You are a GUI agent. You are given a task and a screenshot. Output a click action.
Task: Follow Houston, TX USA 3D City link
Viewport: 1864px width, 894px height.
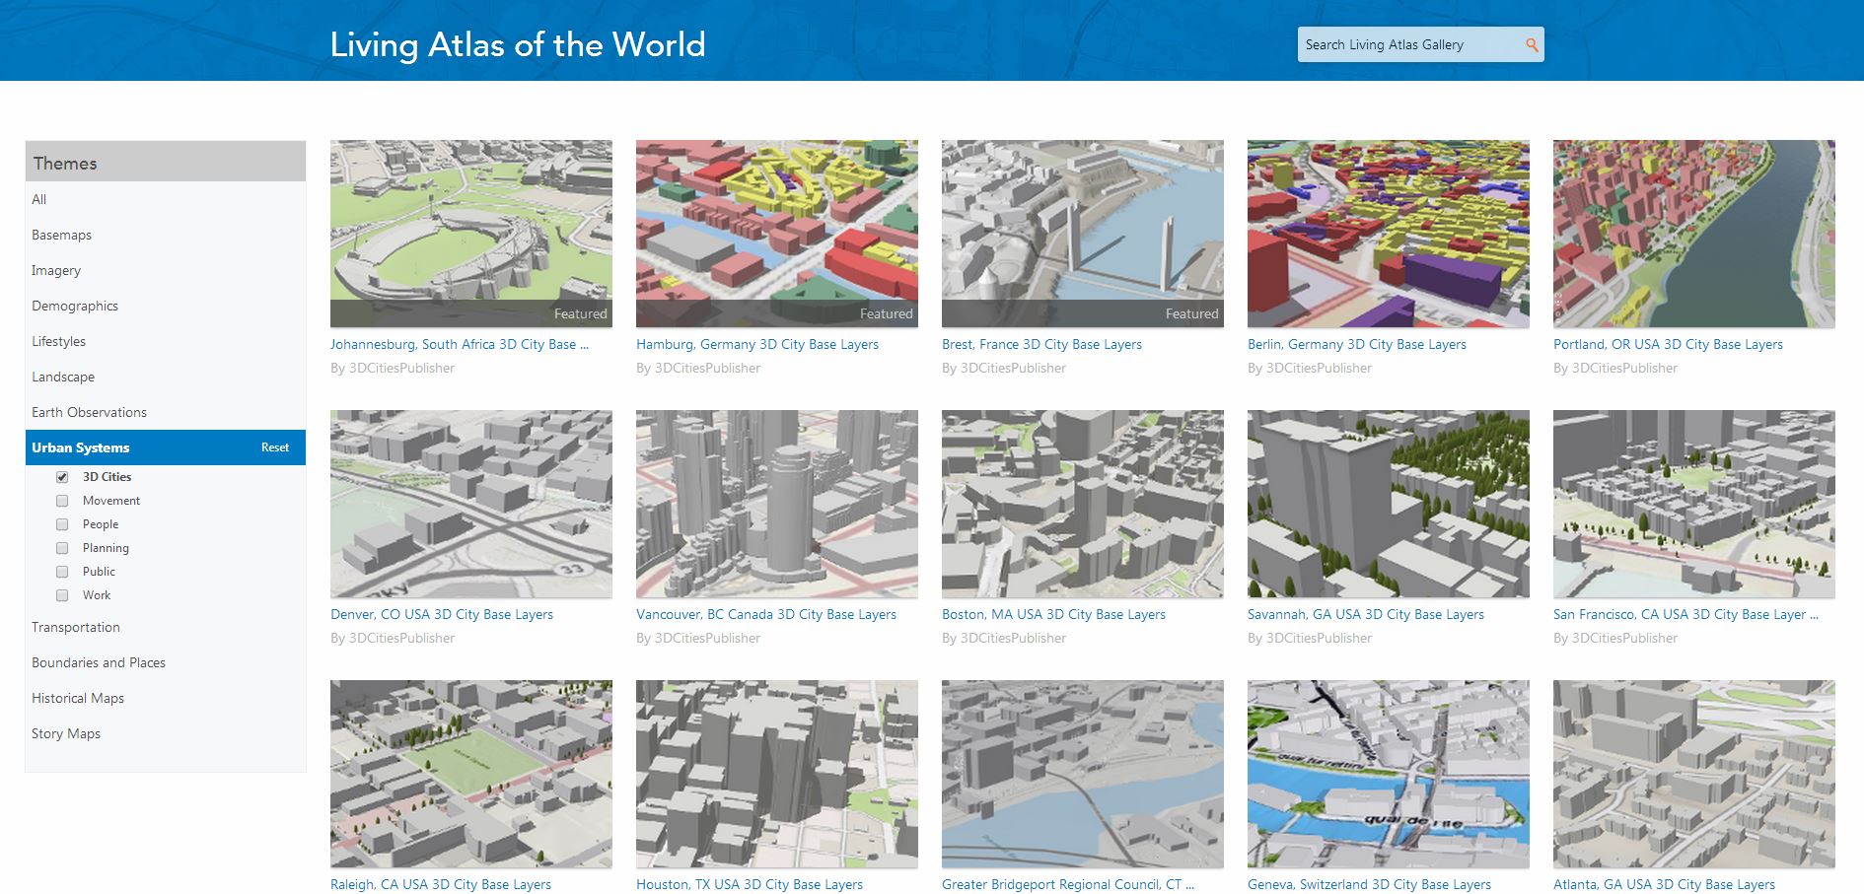coord(750,884)
